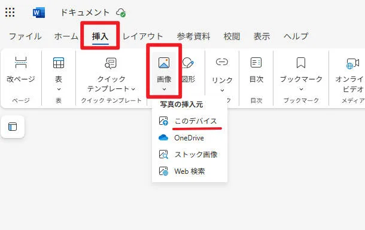Click the 図形 shapes icon

(188, 63)
